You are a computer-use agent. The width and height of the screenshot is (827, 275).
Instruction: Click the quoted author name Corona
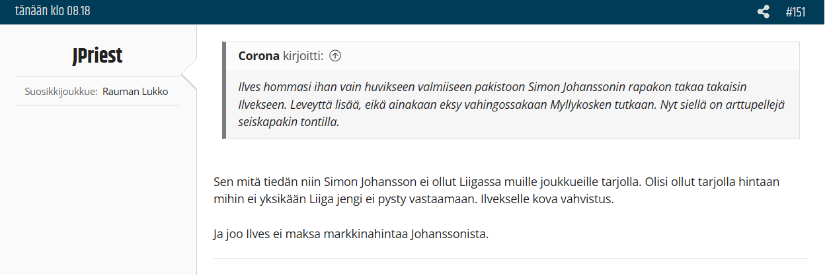click(x=258, y=56)
